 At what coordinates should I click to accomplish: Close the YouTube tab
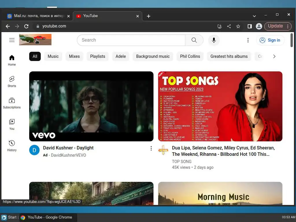tap(138, 16)
